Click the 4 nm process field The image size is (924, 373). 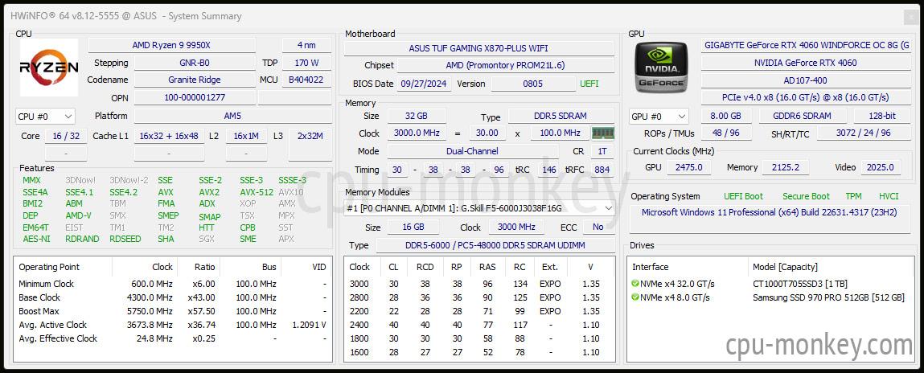(x=306, y=45)
